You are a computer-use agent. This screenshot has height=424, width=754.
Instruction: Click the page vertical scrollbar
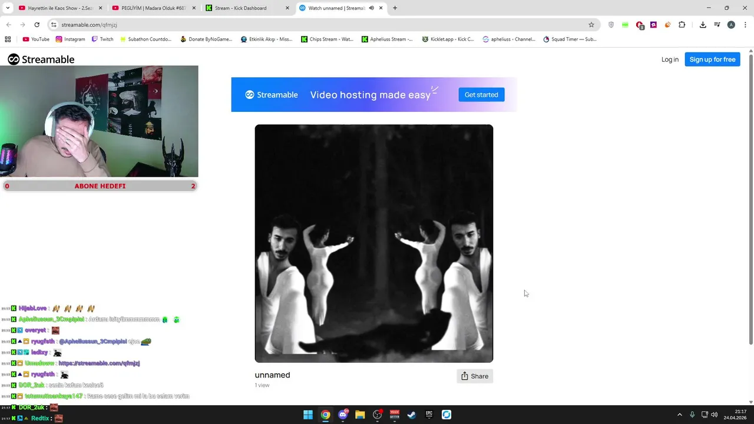tap(750, 198)
